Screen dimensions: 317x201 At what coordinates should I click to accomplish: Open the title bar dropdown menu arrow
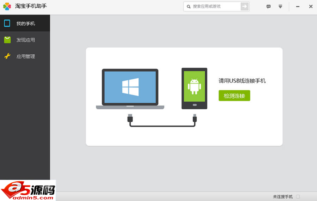pyautogui.click(x=280, y=7)
